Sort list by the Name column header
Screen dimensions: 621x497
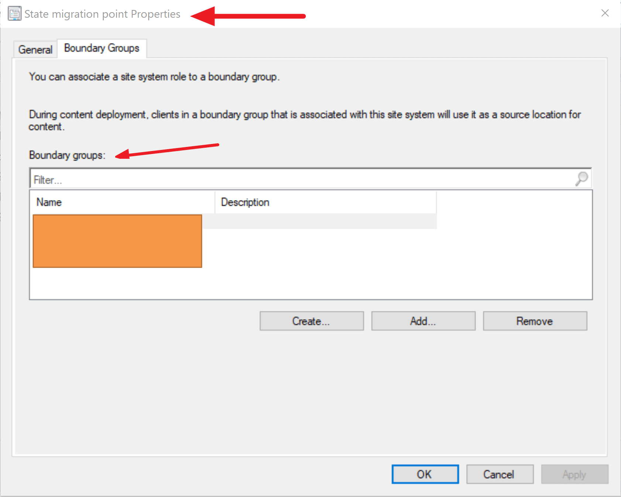pyautogui.click(x=122, y=202)
